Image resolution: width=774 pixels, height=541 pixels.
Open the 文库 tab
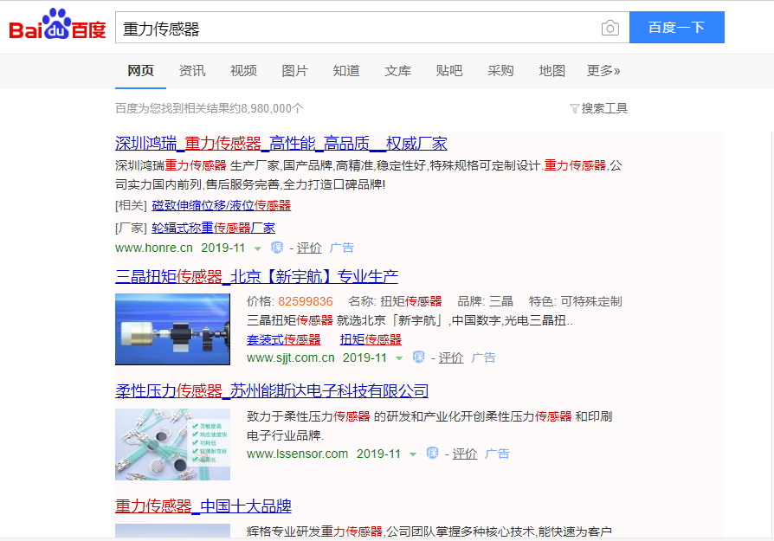(397, 71)
